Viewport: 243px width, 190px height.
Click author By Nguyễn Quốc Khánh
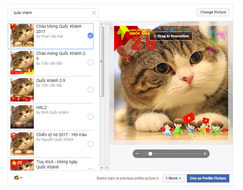pyautogui.click(x=55, y=139)
